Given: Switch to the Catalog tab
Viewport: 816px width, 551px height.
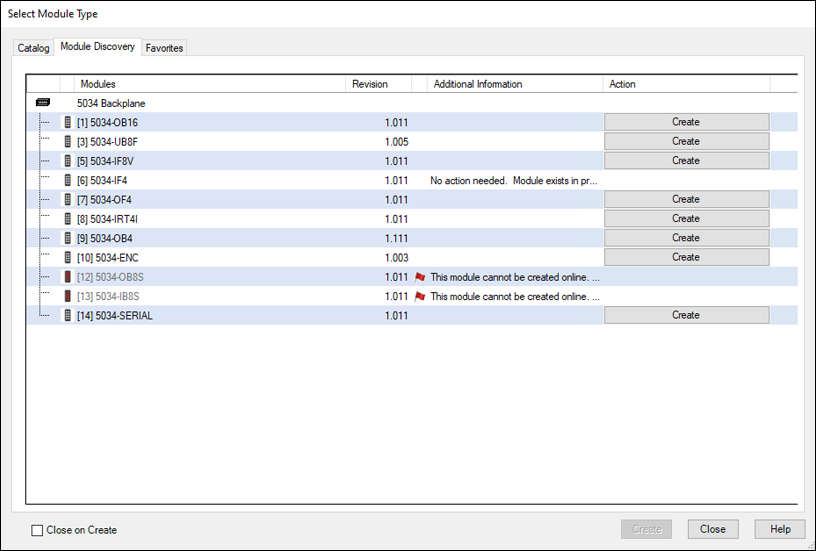Looking at the screenshot, I should coord(33,48).
